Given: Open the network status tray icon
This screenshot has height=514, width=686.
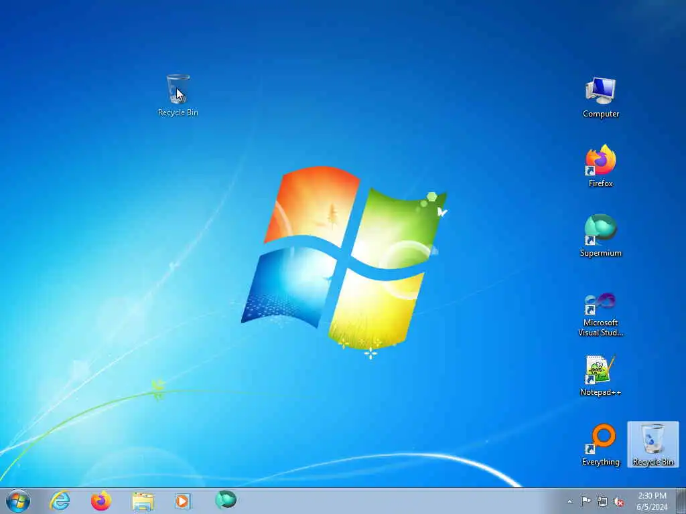Looking at the screenshot, I should pos(602,501).
